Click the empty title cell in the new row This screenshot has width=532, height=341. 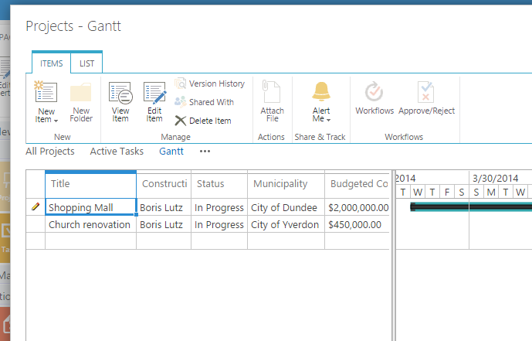coord(90,240)
